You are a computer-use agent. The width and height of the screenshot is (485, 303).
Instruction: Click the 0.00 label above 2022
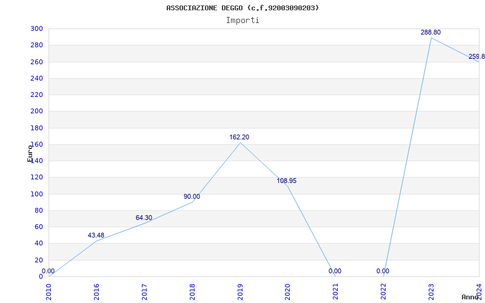383,271
